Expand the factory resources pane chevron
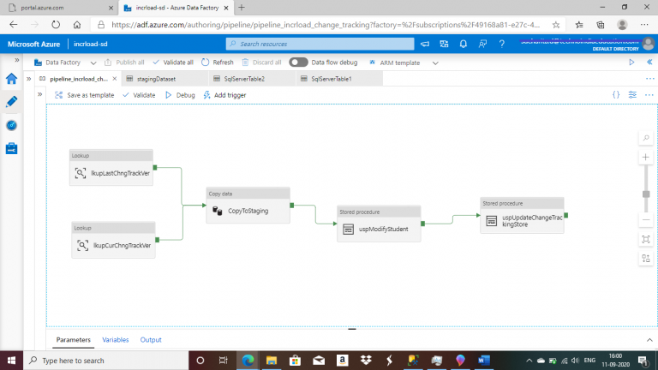Viewport: 658px width, 370px height. point(28,79)
